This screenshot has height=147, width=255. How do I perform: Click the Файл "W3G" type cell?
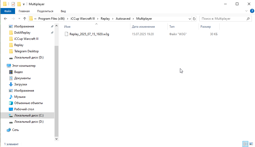[x=178, y=34]
